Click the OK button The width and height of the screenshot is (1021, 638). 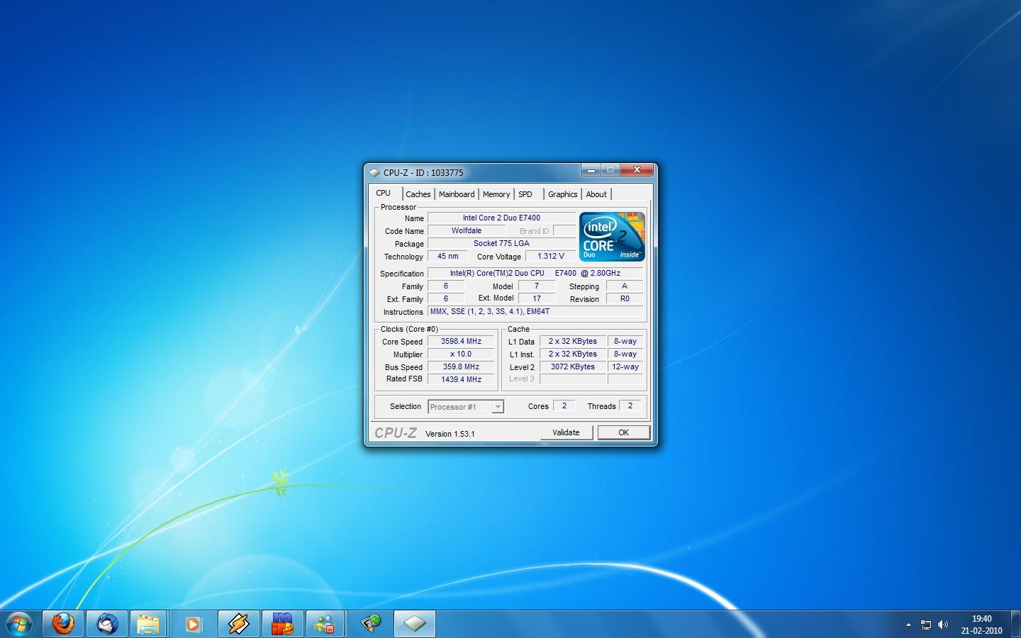(x=623, y=432)
